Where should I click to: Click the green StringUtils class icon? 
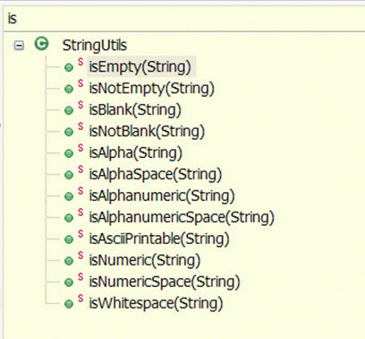pyautogui.click(x=41, y=43)
